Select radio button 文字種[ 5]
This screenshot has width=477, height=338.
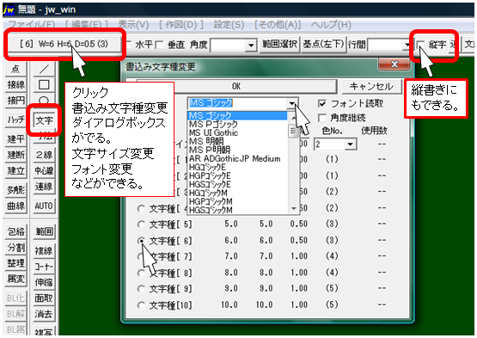tap(141, 224)
